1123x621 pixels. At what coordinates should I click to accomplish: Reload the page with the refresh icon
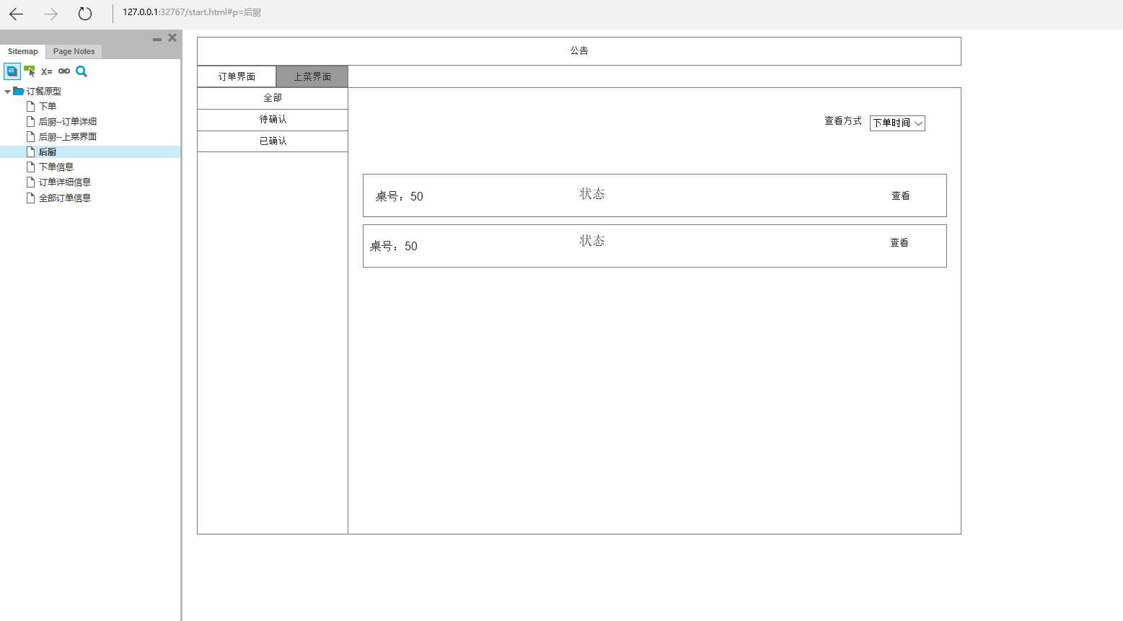tap(85, 14)
